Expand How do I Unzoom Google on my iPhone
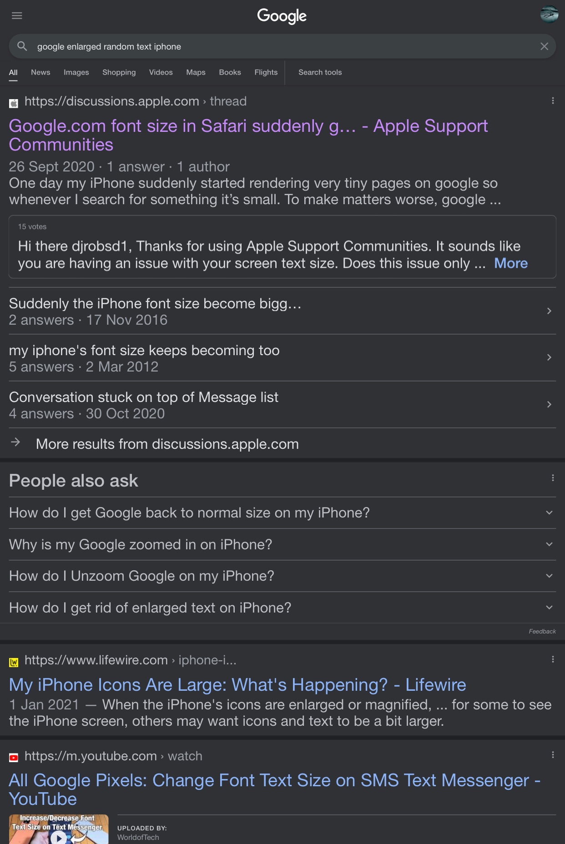The image size is (565, 844). tap(282, 576)
